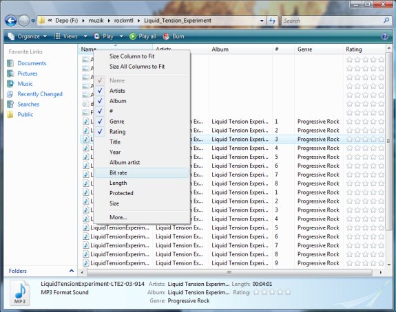Click the Forward navigation arrow

pos(24,21)
